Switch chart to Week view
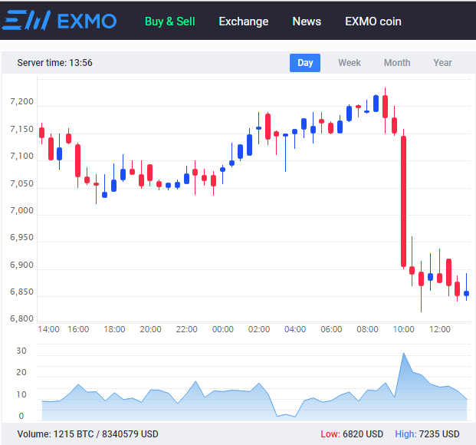476x445 pixels. pyautogui.click(x=350, y=63)
